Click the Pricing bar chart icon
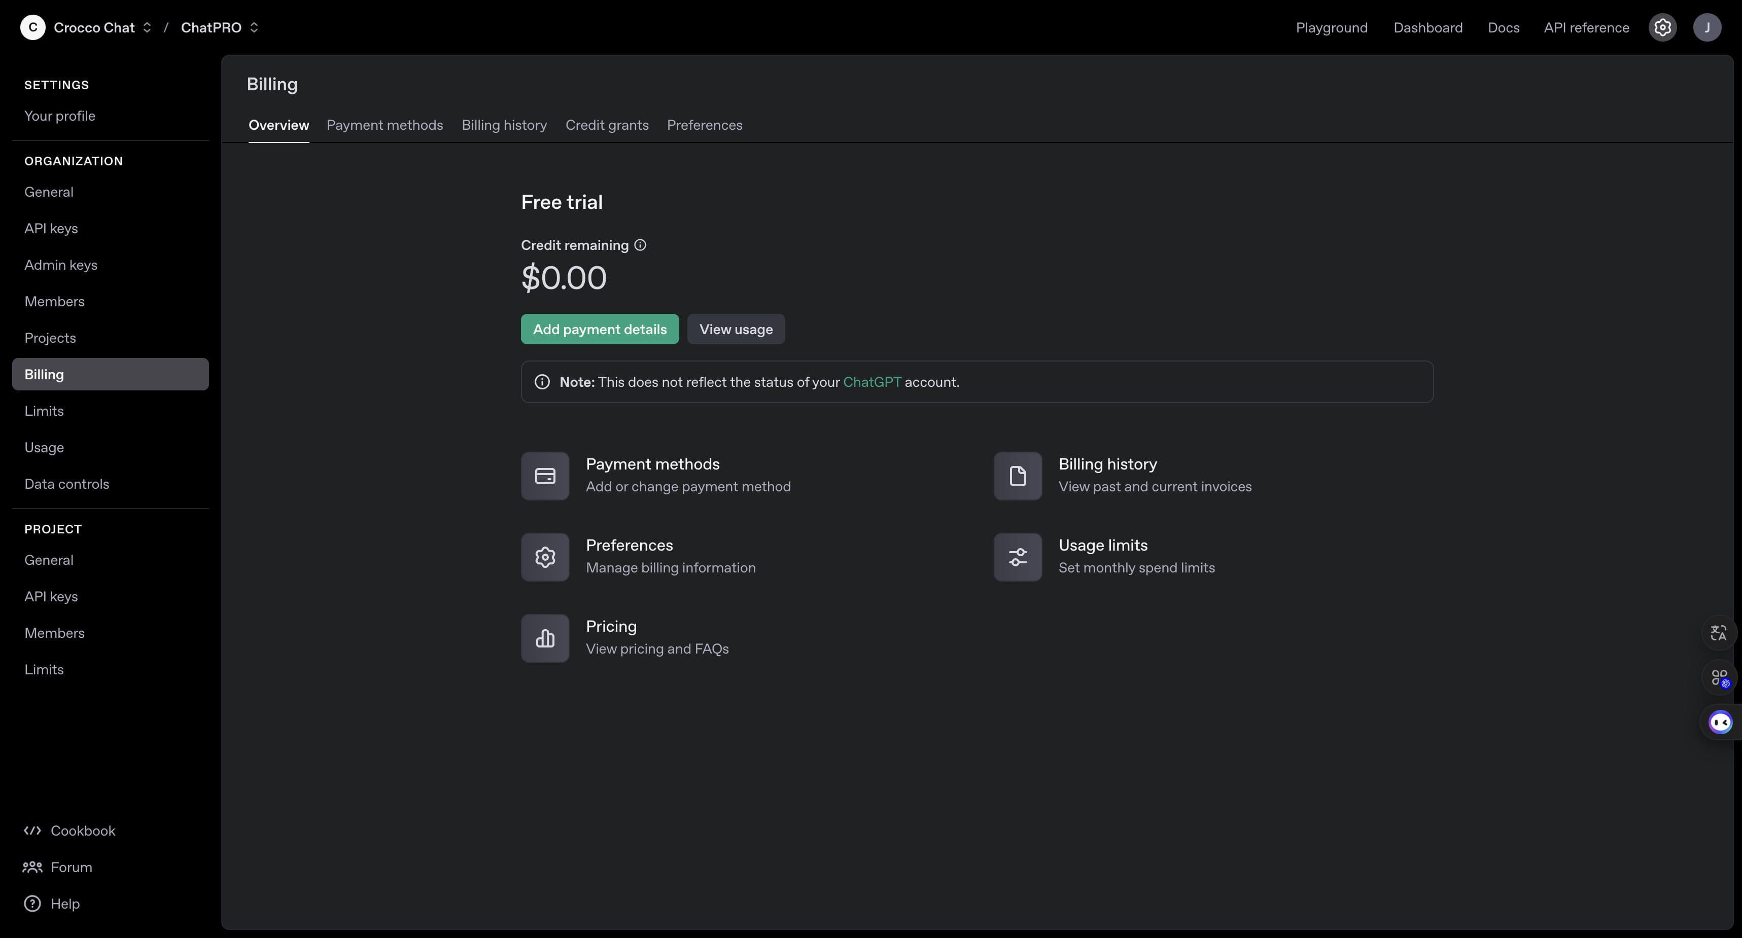The height and width of the screenshot is (938, 1742). [x=545, y=638]
